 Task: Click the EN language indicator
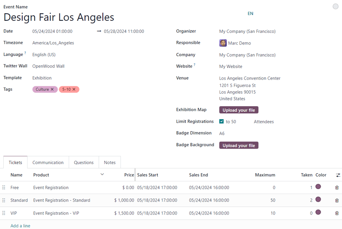tap(250, 14)
